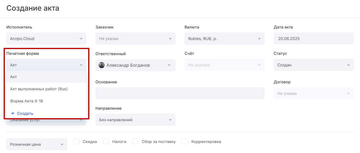Viewport: 360px width, 153px height.
Task: Click the Дата акта date field
Action: pyautogui.click(x=313, y=39)
